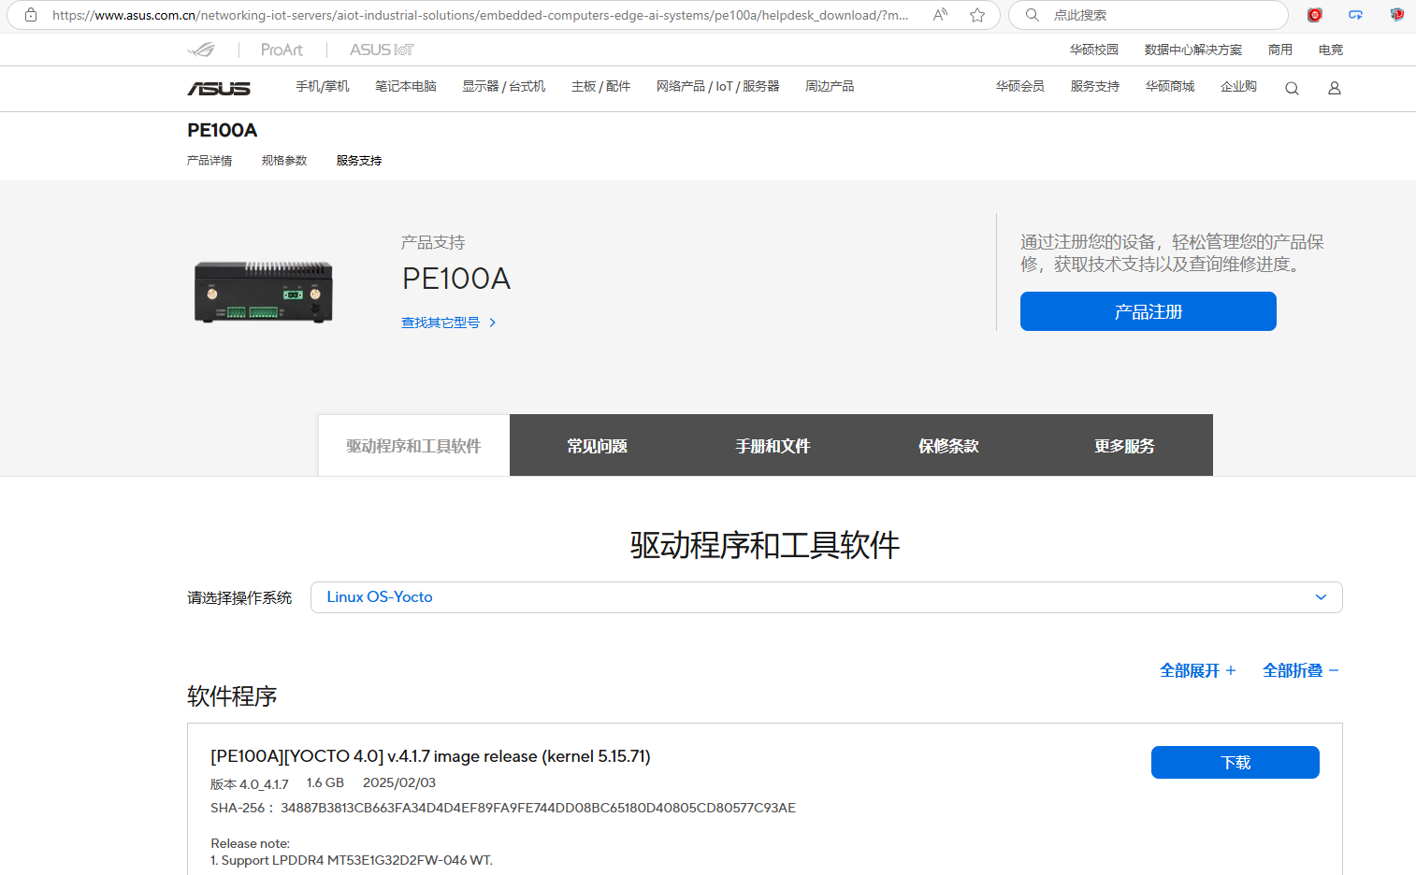
Task: Click the 数据中心解决方案 link
Action: [x=1193, y=50]
